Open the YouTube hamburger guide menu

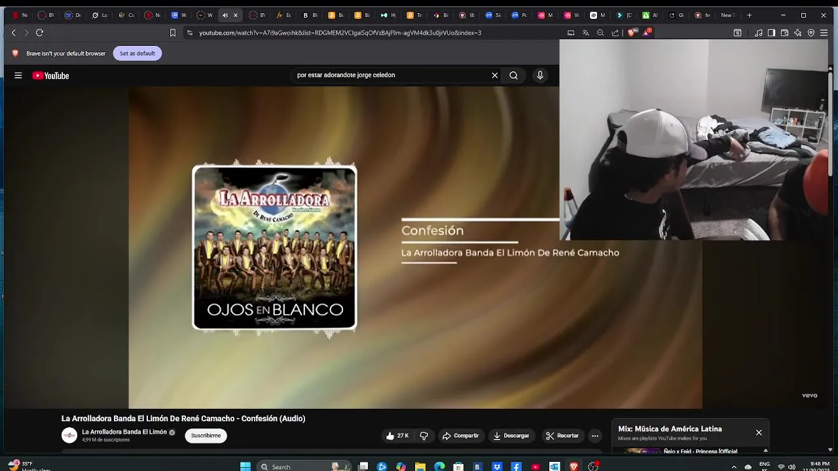(18, 75)
